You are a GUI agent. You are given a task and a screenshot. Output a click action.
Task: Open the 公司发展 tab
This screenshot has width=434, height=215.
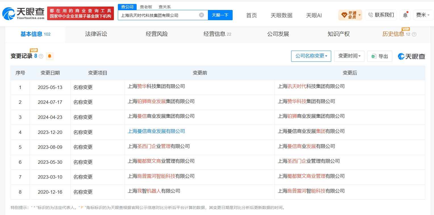coord(278,34)
